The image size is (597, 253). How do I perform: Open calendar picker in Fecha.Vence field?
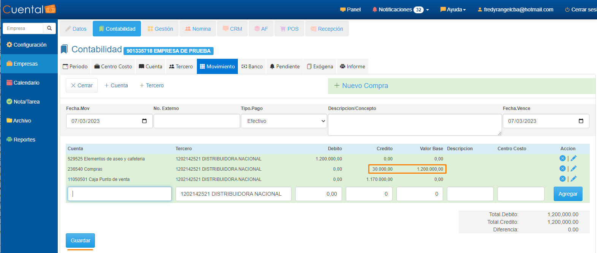pos(581,121)
